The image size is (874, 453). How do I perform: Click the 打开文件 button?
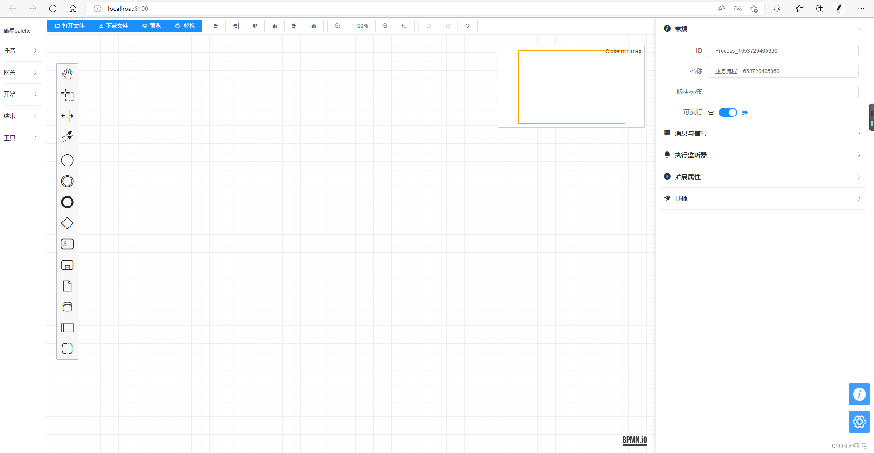pos(69,26)
